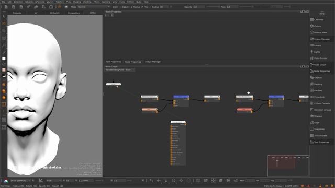The width and height of the screenshot is (335, 188).
Task: Click the Save project icon in top toolbar
Action: point(21,7)
